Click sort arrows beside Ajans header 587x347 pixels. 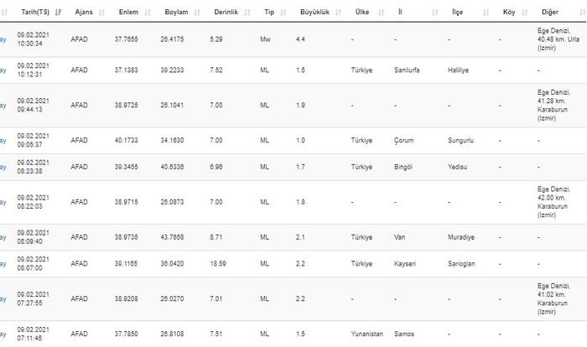click(101, 13)
